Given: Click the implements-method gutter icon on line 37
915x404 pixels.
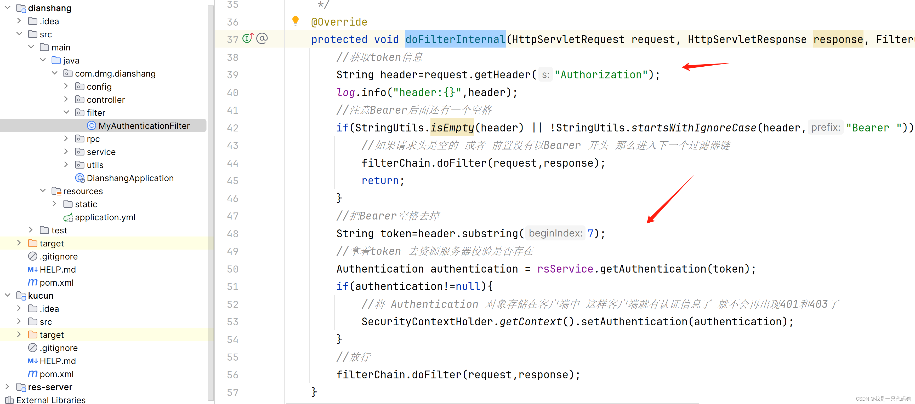Looking at the screenshot, I should [x=248, y=38].
